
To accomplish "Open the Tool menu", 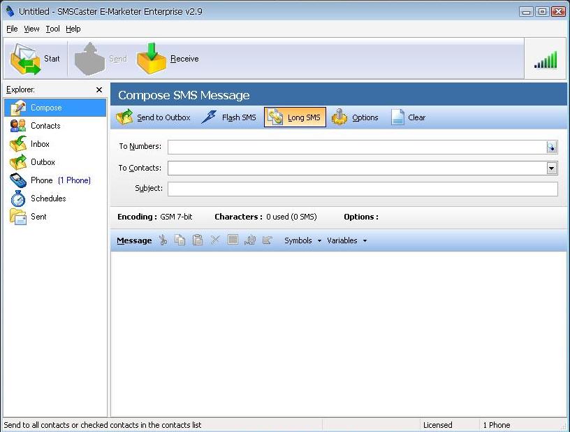I will tap(52, 29).
